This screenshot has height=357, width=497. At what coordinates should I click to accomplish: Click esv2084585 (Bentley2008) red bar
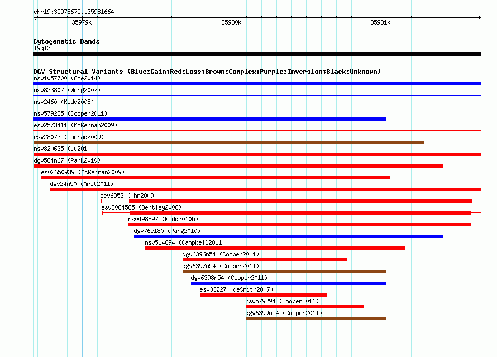point(291,213)
